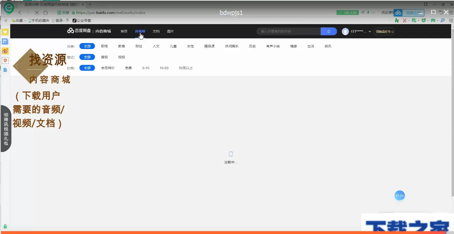Click the search content input field

coord(289,31)
